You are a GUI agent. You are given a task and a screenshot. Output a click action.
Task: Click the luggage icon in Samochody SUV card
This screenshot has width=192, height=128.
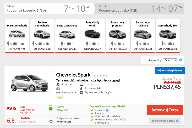(170, 43)
